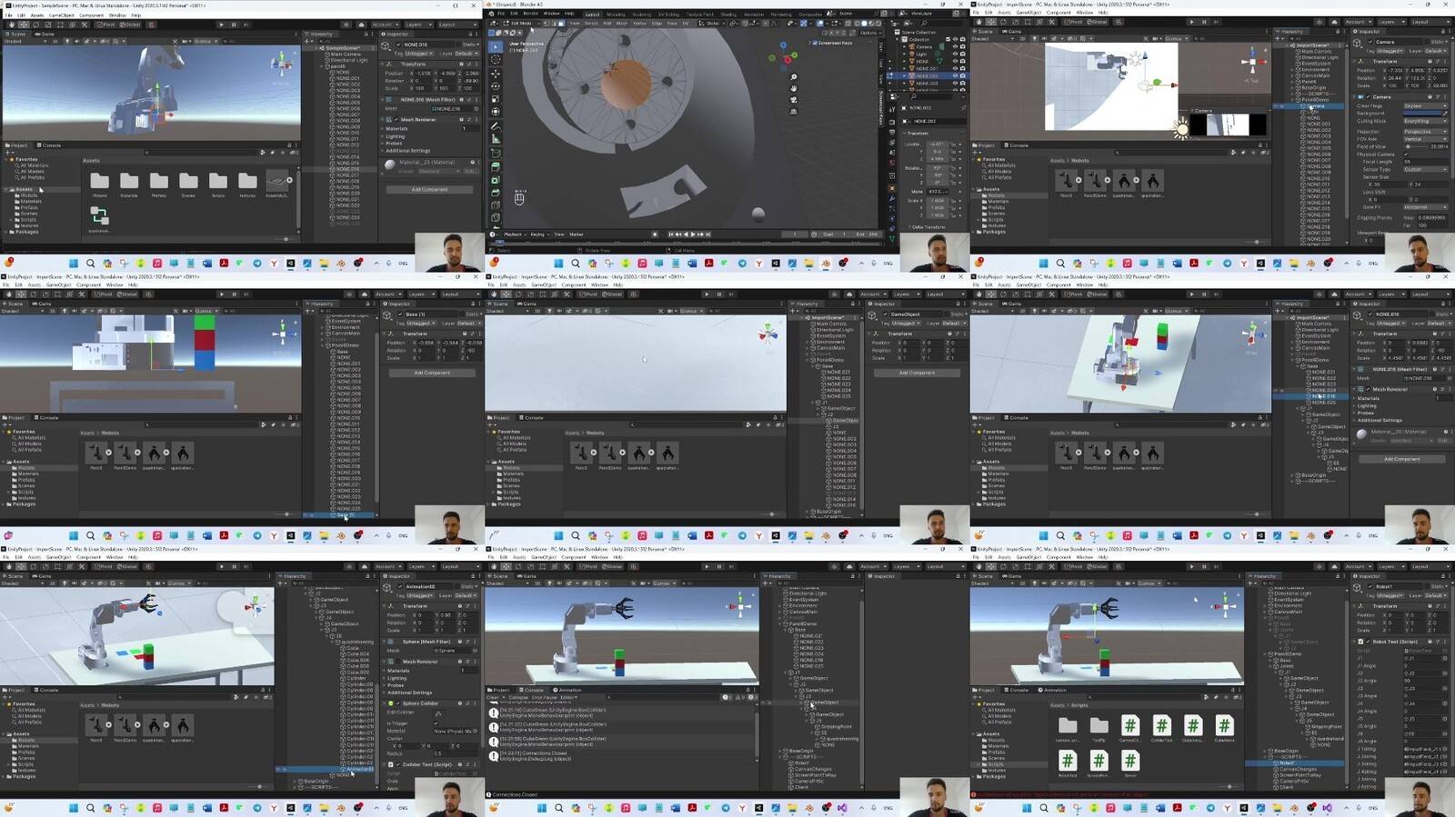
Task: Click the Edit Collider button under Sphere Collider
Action: pos(438,713)
